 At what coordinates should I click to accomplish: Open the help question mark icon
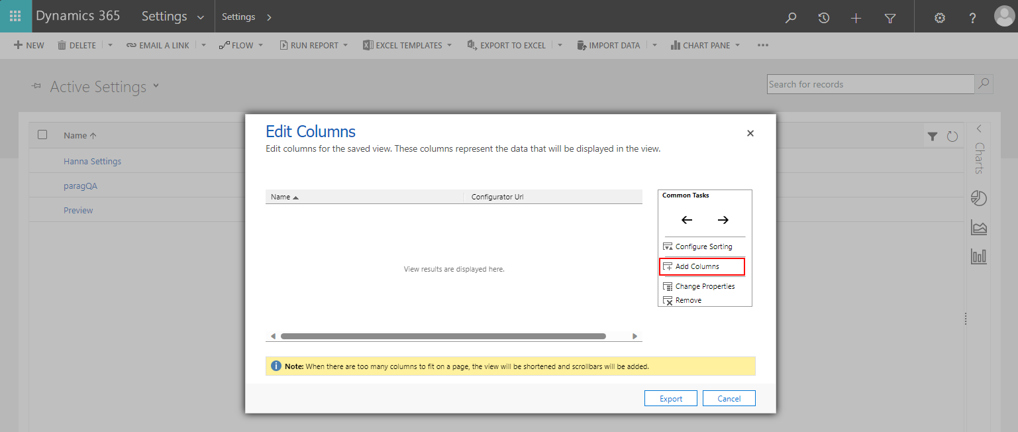[972, 18]
